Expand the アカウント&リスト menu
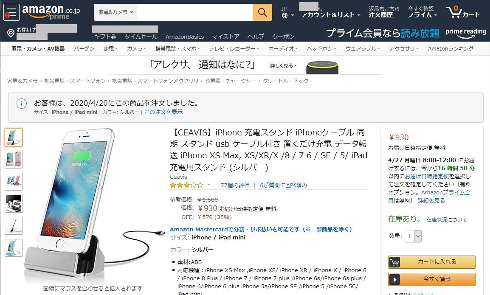Viewport: 490px width, 295px height. pos(331,15)
